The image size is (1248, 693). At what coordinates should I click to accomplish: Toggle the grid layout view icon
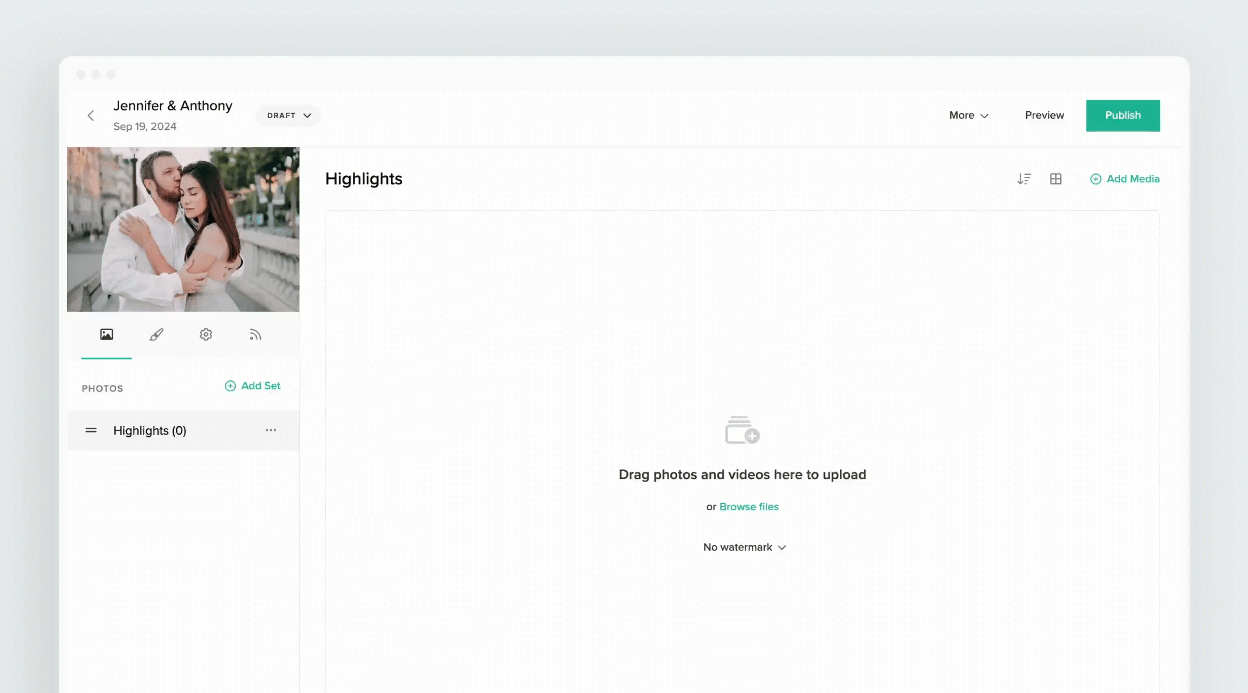point(1056,179)
